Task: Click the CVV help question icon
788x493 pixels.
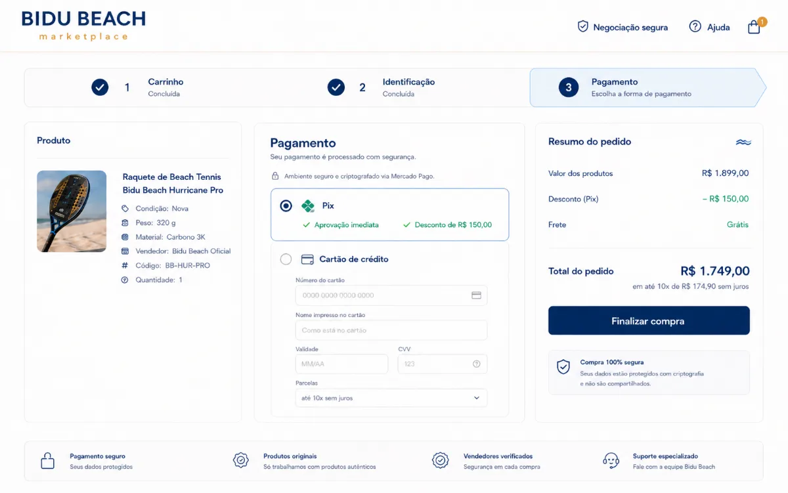Action: [477, 364]
